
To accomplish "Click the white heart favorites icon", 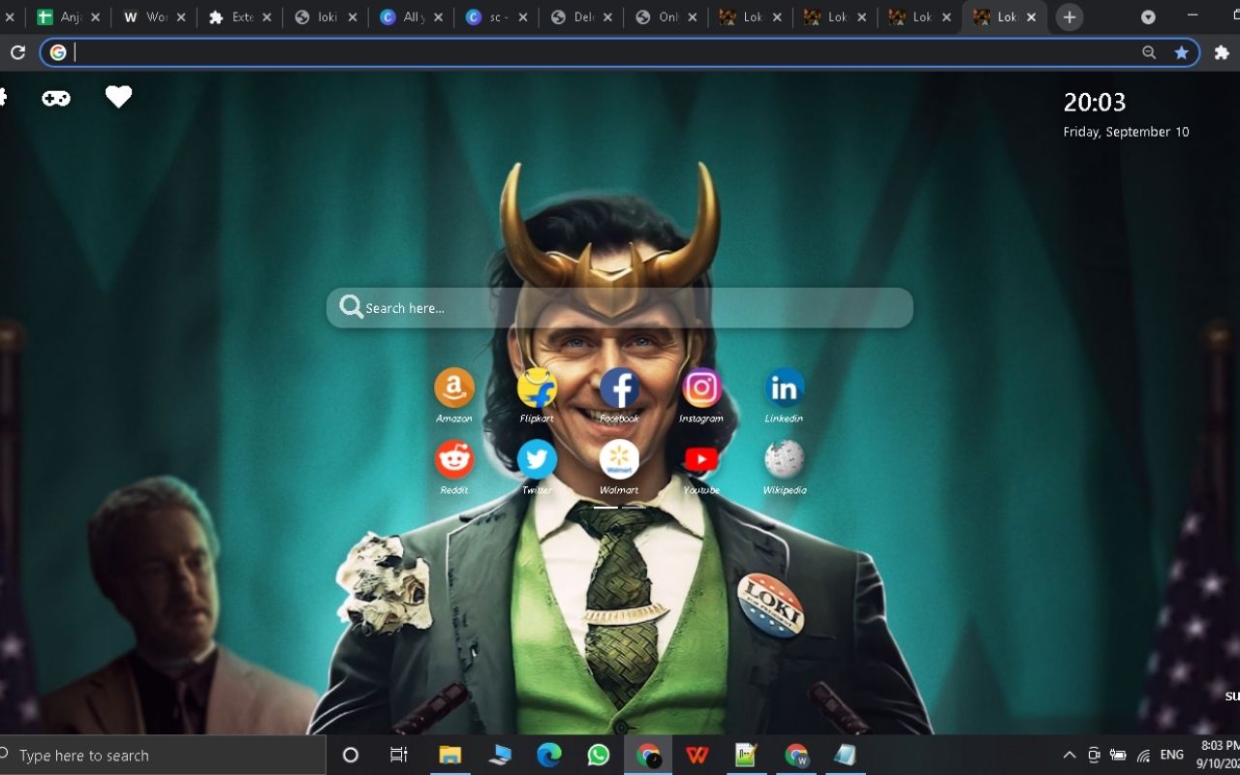I will [118, 97].
